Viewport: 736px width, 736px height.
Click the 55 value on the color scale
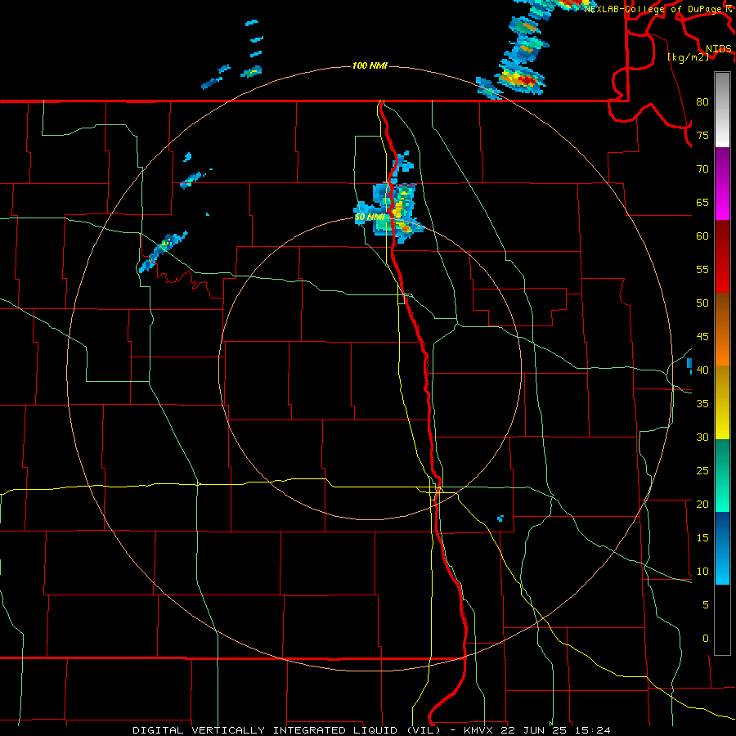[702, 269]
